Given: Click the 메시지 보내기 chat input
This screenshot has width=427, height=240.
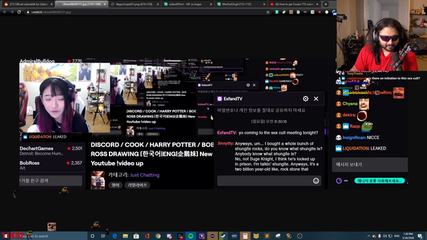Looking at the screenshot, I should [370, 165].
